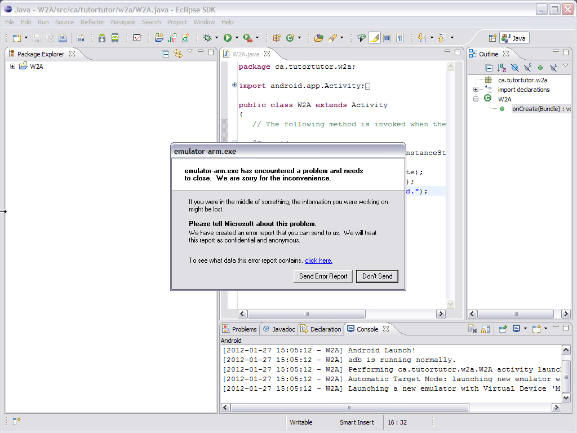The width and height of the screenshot is (577, 433).
Task: Click the Previous Annotation arrow icon
Action: [442, 38]
